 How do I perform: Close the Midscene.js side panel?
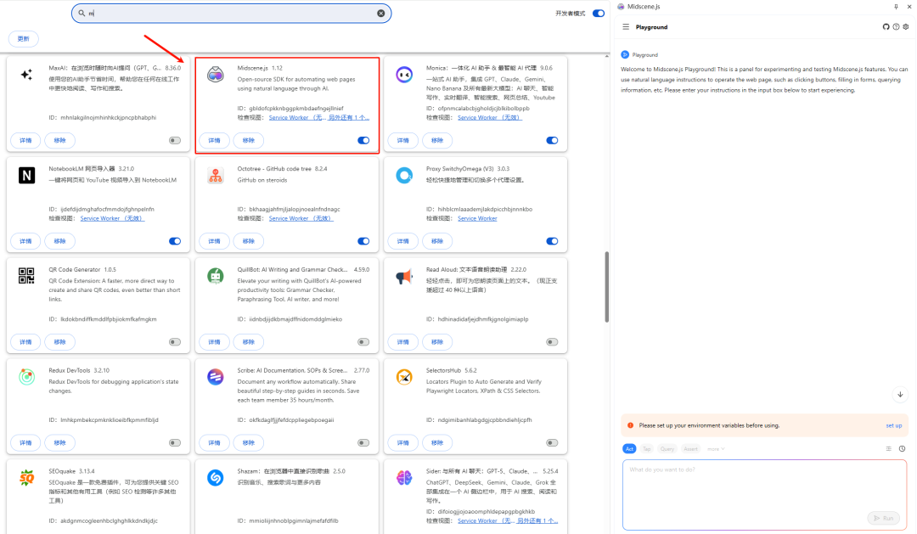(x=909, y=7)
